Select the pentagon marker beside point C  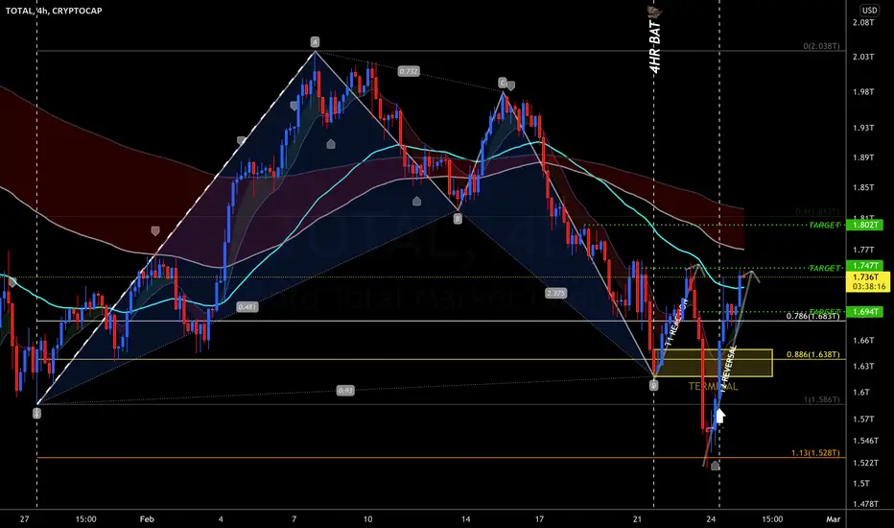(x=511, y=86)
